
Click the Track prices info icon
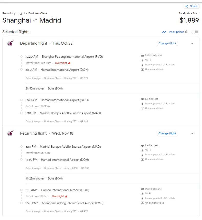(x=187, y=32)
